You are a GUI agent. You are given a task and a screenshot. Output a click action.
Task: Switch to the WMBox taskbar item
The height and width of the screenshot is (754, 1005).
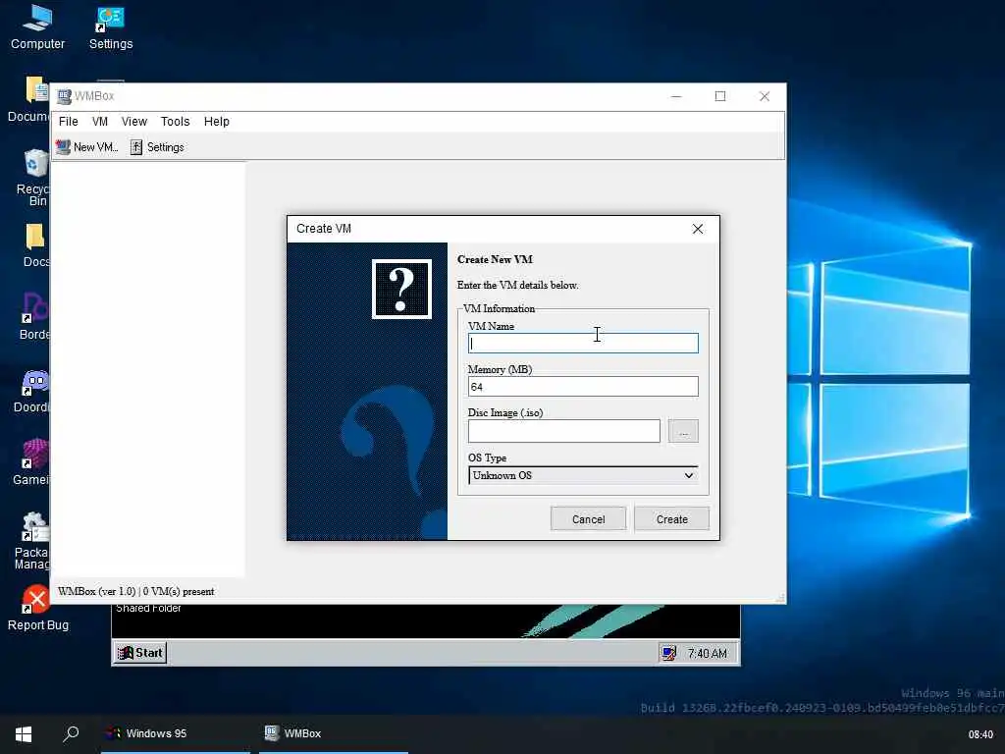tap(334, 734)
